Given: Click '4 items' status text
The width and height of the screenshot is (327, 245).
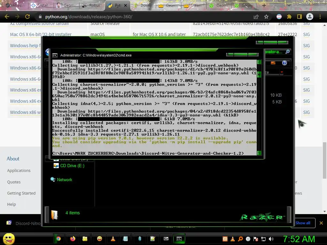Looking at the screenshot, I should [x=72, y=213].
